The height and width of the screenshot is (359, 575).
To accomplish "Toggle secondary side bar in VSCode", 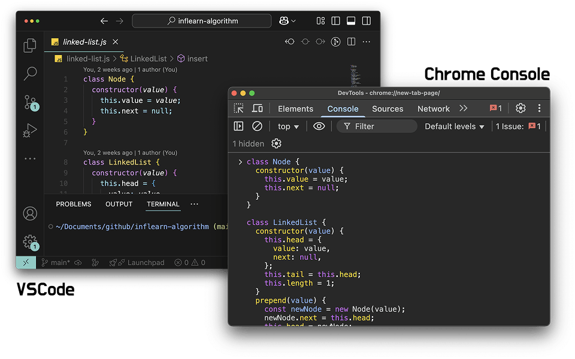I will click(x=367, y=21).
